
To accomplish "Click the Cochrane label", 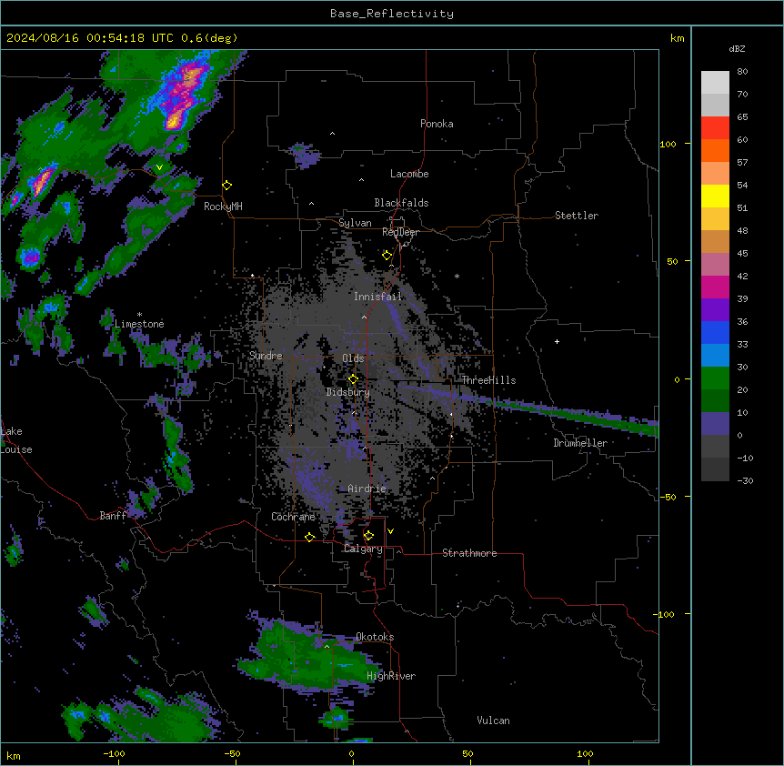I will tap(293, 517).
